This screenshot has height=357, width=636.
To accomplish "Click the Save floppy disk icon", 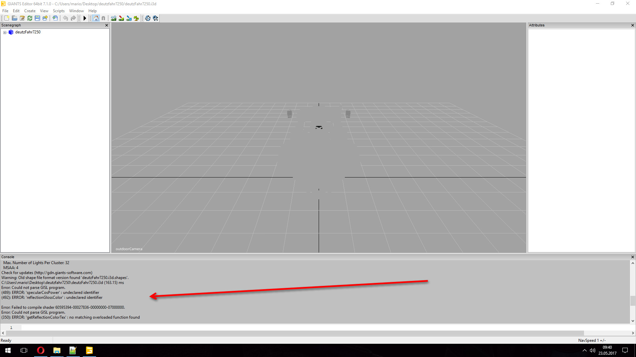I will (x=37, y=18).
